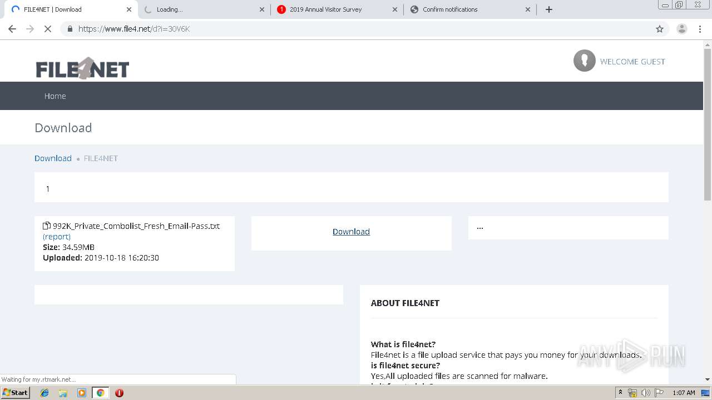Image resolution: width=712 pixels, height=400 pixels.
Task: Close the Confirm notifications tab
Action: tap(528, 9)
